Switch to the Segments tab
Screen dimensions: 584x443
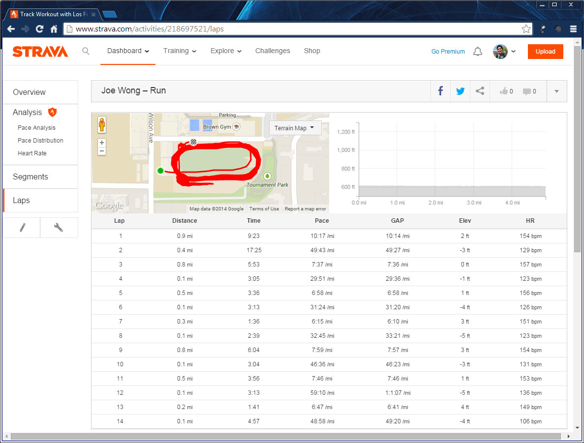pyautogui.click(x=31, y=177)
